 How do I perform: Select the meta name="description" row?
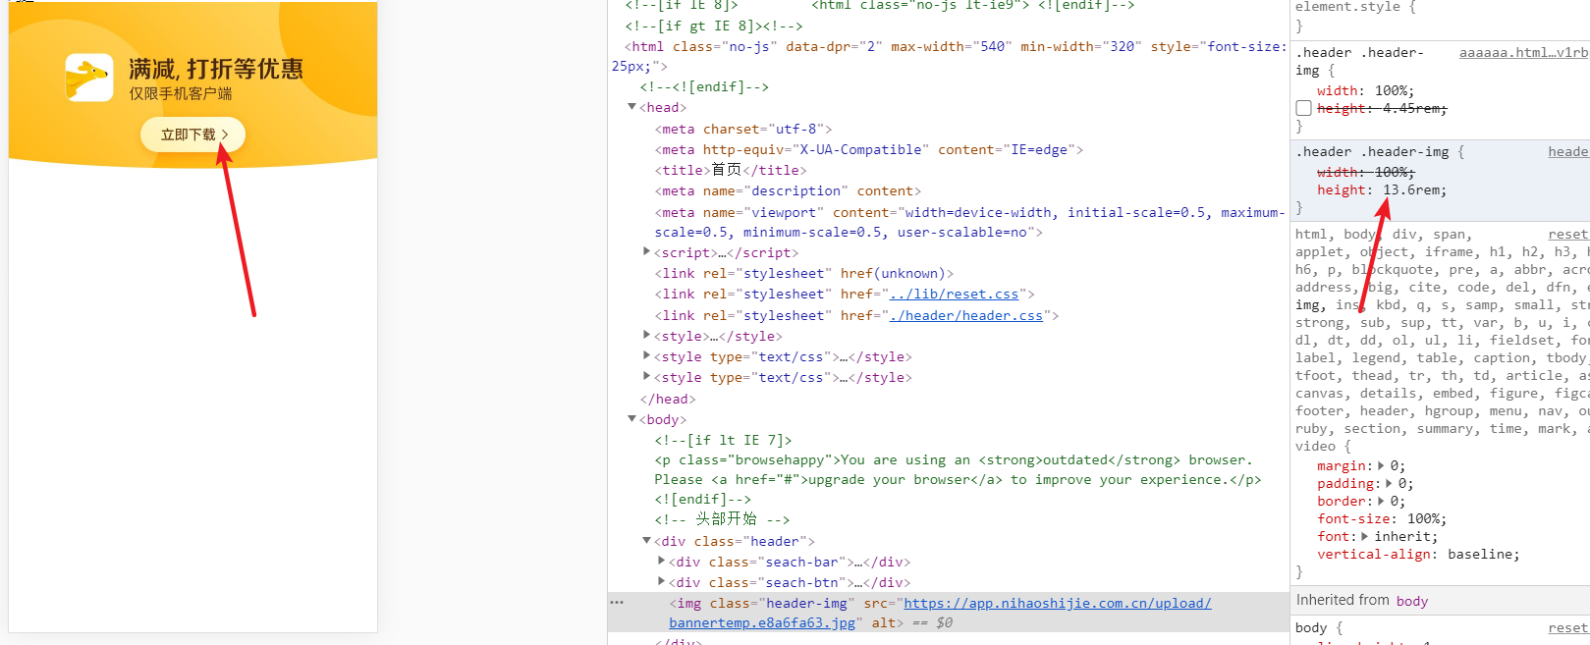tap(788, 190)
